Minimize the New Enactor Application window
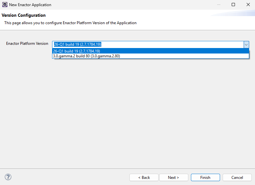This screenshot has width=255, height=185. pos(218,5)
